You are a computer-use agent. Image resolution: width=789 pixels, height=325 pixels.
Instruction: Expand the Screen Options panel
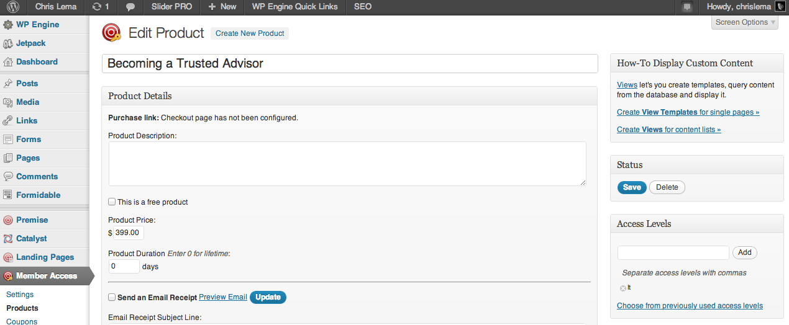(745, 22)
